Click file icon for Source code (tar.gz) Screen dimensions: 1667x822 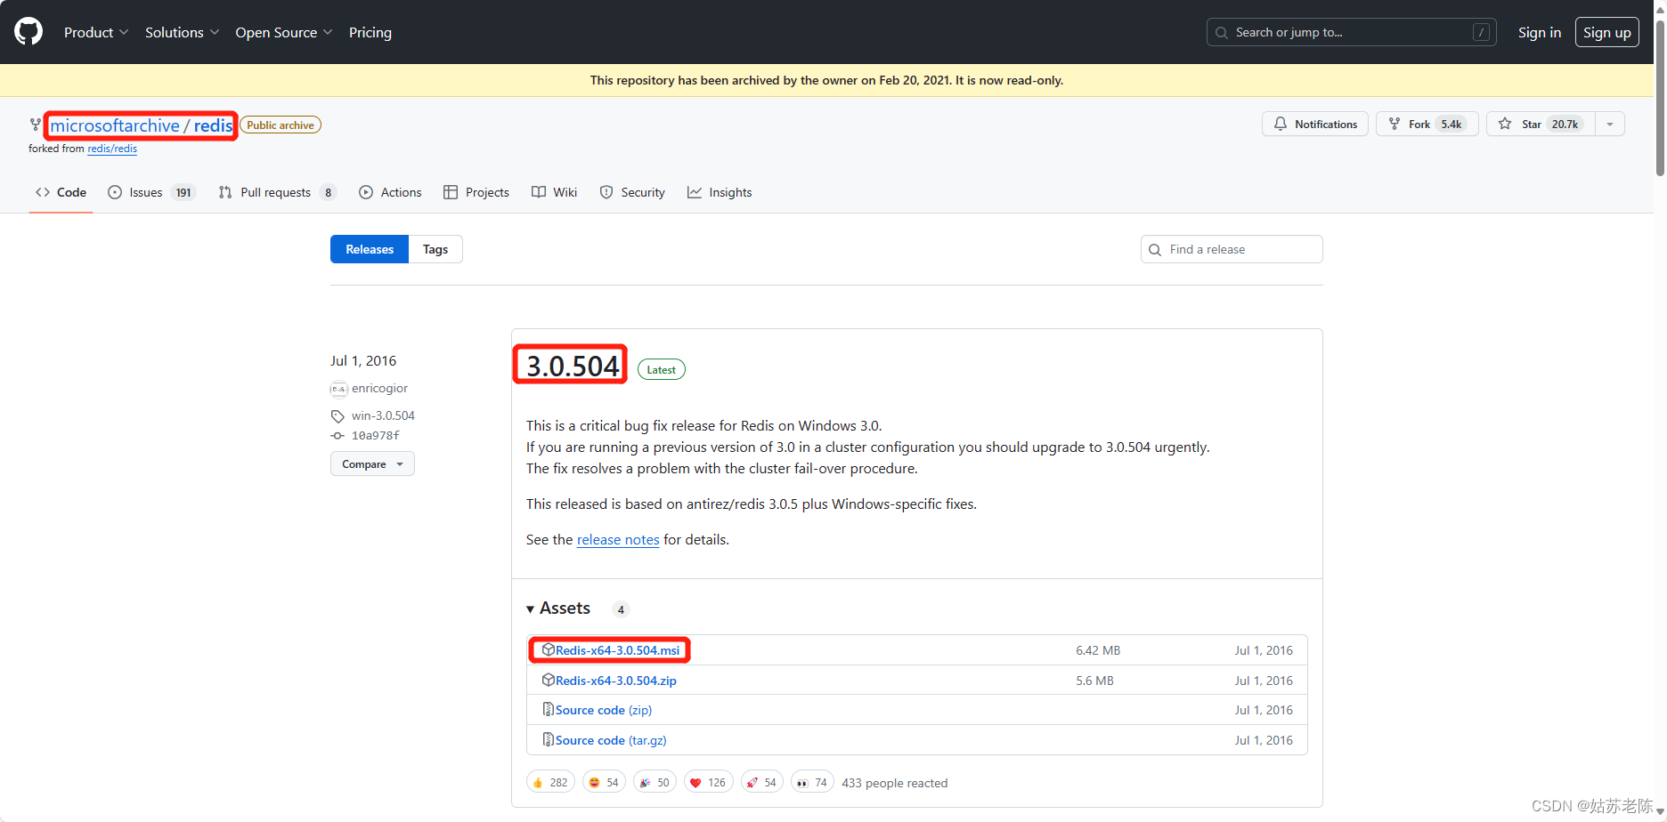point(549,739)
